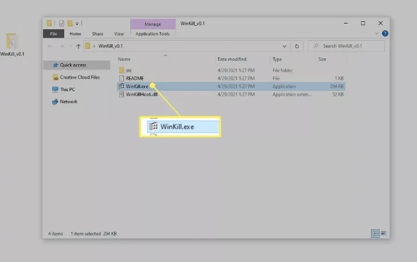Select the README file
Image resolution: width=417 pixels, height=262 pixels.
[x=135, y=79]
